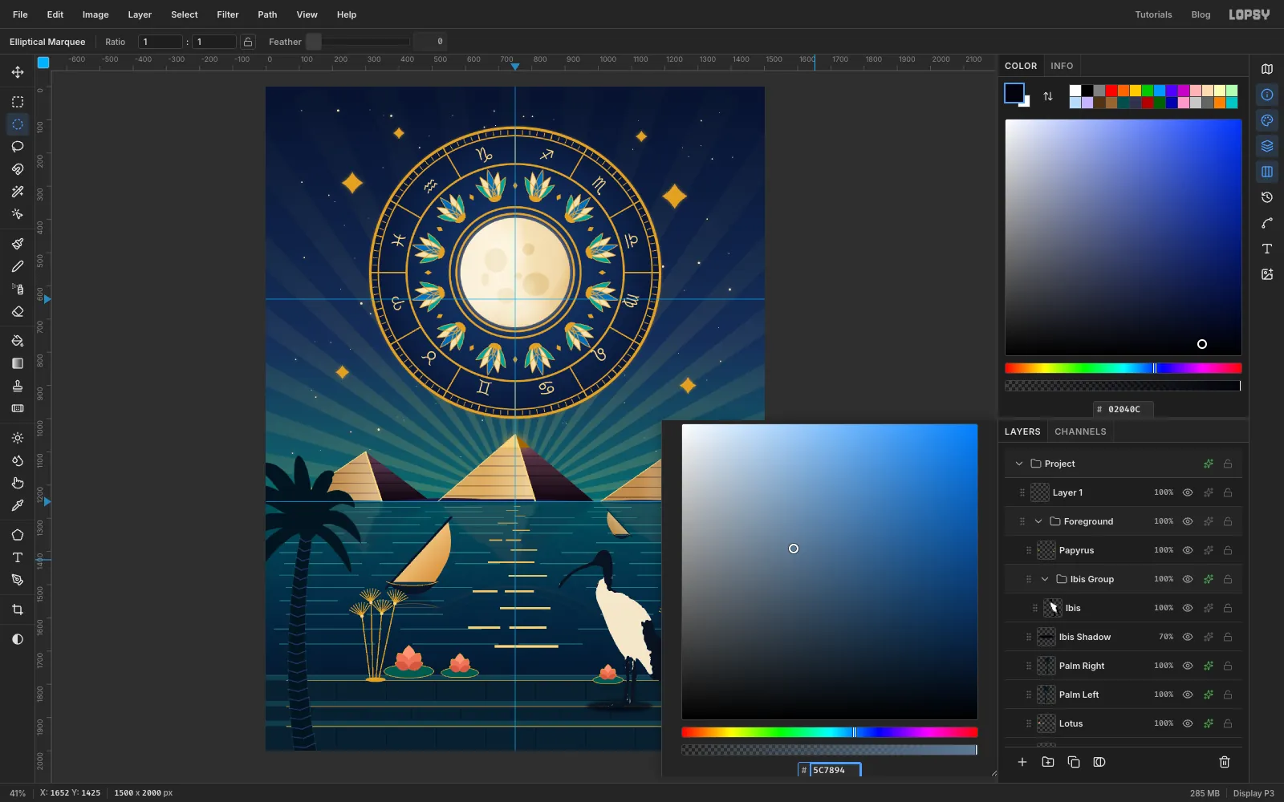The height and width of the screenshot is (802, 1284).
Task: Select the Eraser tool
Action: click(x=18, y=311)
